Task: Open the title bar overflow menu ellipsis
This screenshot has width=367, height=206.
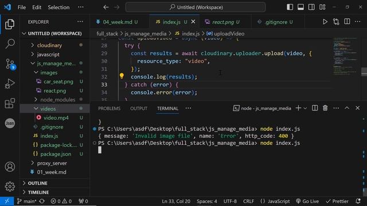Action: pos(81,7)
